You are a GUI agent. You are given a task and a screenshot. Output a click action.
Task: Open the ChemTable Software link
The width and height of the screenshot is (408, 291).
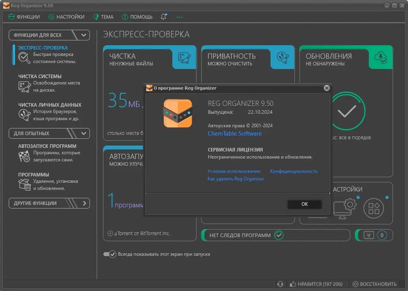[x=235, y=134]
